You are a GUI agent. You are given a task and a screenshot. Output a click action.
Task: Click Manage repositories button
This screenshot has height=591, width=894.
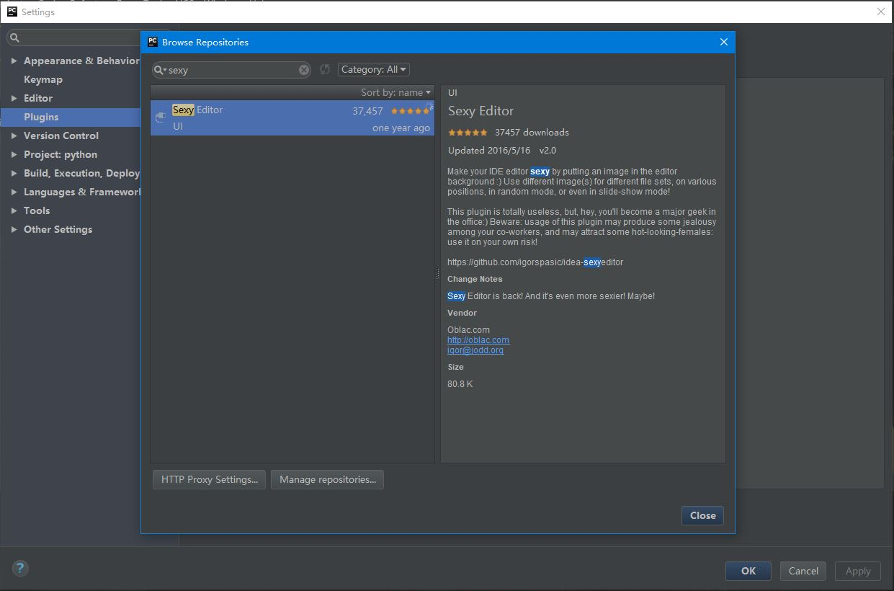click(x=328, y=479)
